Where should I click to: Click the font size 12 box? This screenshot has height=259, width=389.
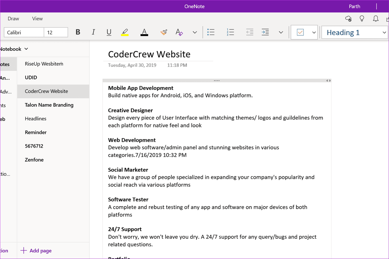[56, 32]
